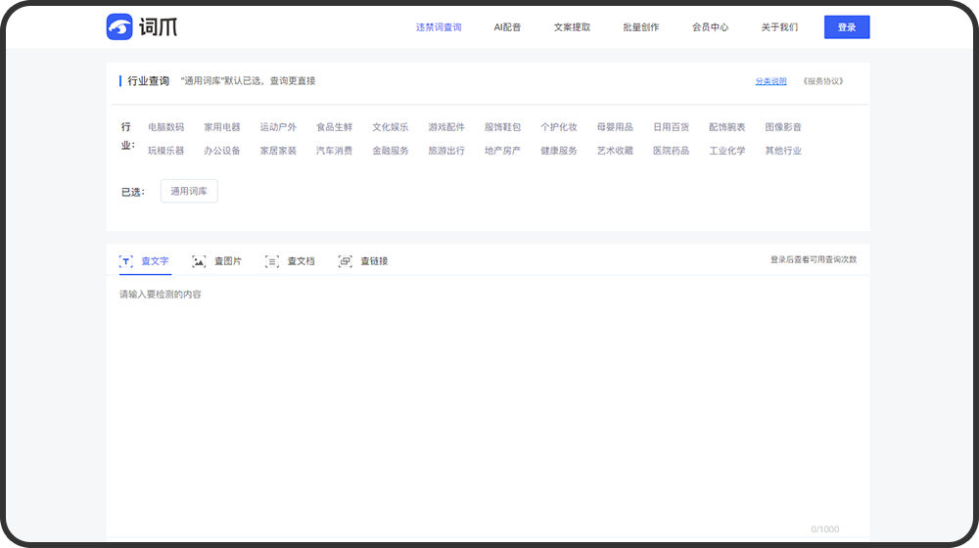Select 其他行业 industry option
979x548 pixels.
pyautogui.click(x=783, y=151)
